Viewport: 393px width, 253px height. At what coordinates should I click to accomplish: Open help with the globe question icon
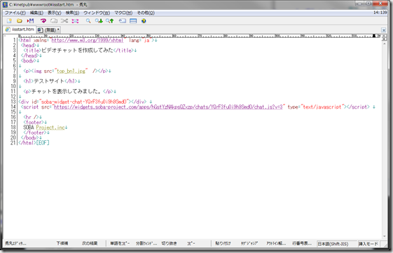(x=144, y=21)
